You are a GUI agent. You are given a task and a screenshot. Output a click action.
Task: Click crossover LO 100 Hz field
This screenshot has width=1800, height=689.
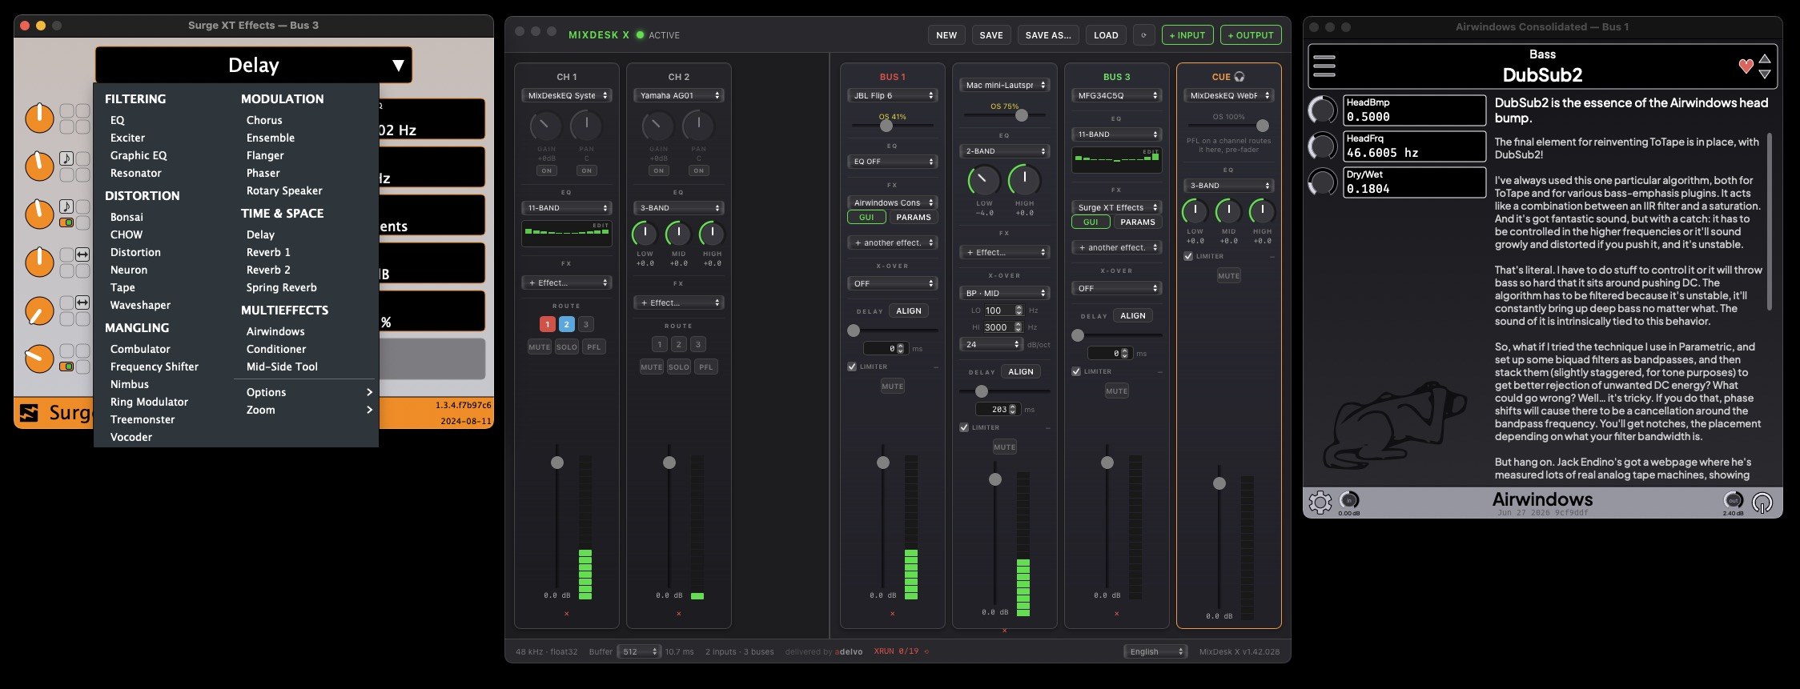[1002, 310]
